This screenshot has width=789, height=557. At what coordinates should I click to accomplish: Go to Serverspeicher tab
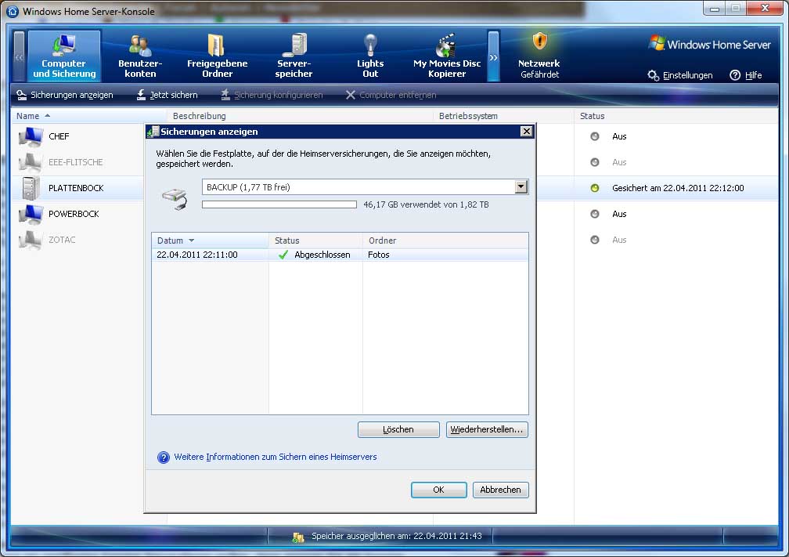tap(294, 56)
